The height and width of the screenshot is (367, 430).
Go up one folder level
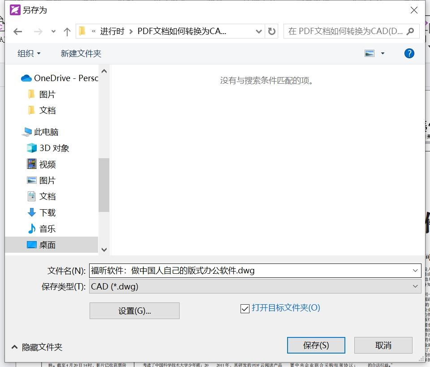67,31
